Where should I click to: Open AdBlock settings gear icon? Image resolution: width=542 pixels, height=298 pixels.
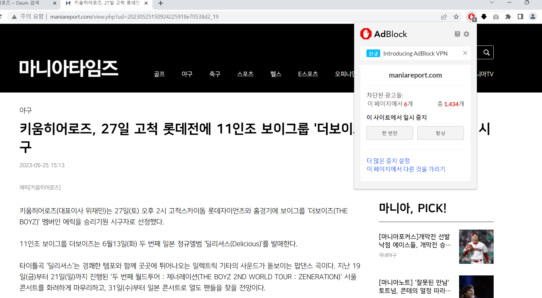466,34
